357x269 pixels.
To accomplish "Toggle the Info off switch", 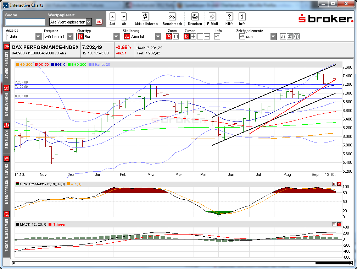I will [217, 36].
